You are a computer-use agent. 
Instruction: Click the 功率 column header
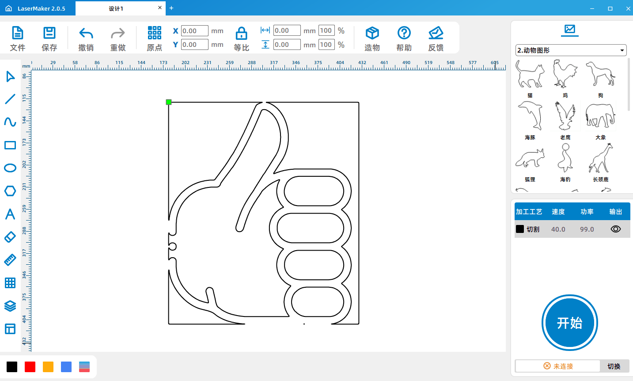587,212
